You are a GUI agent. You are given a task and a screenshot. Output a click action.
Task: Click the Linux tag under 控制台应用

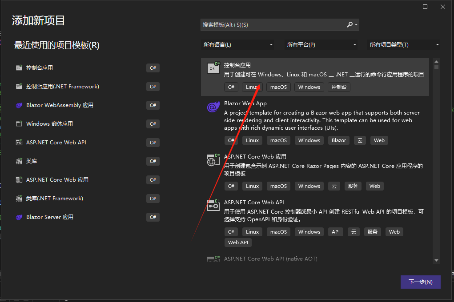[252, 87]
